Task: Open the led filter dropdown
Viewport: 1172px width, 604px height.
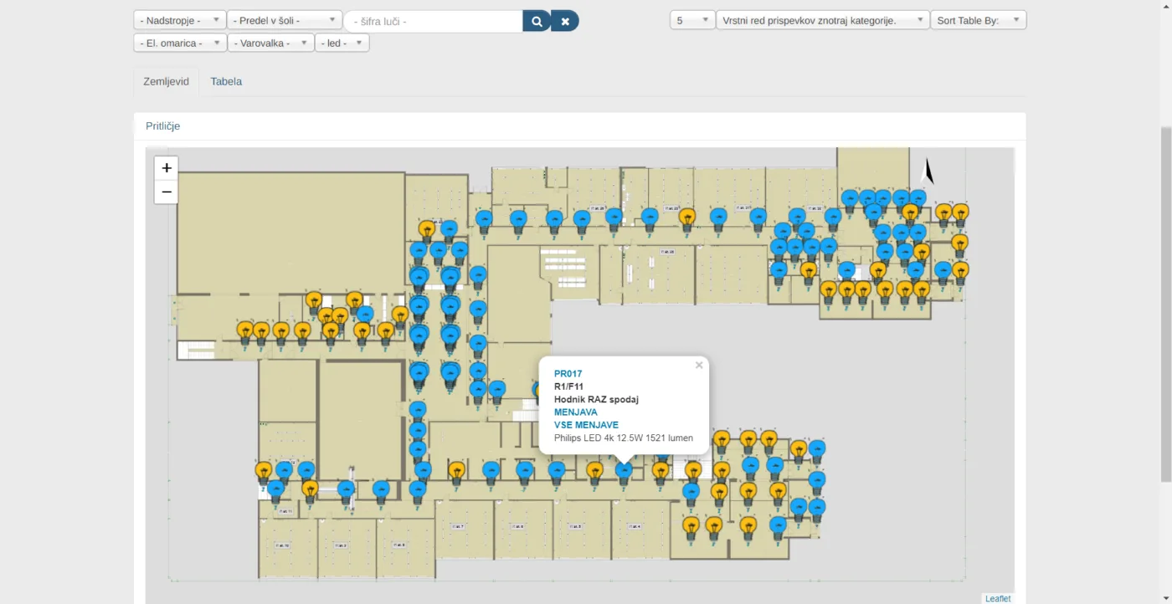Action: pyautogui.click(x=342, y=43)
